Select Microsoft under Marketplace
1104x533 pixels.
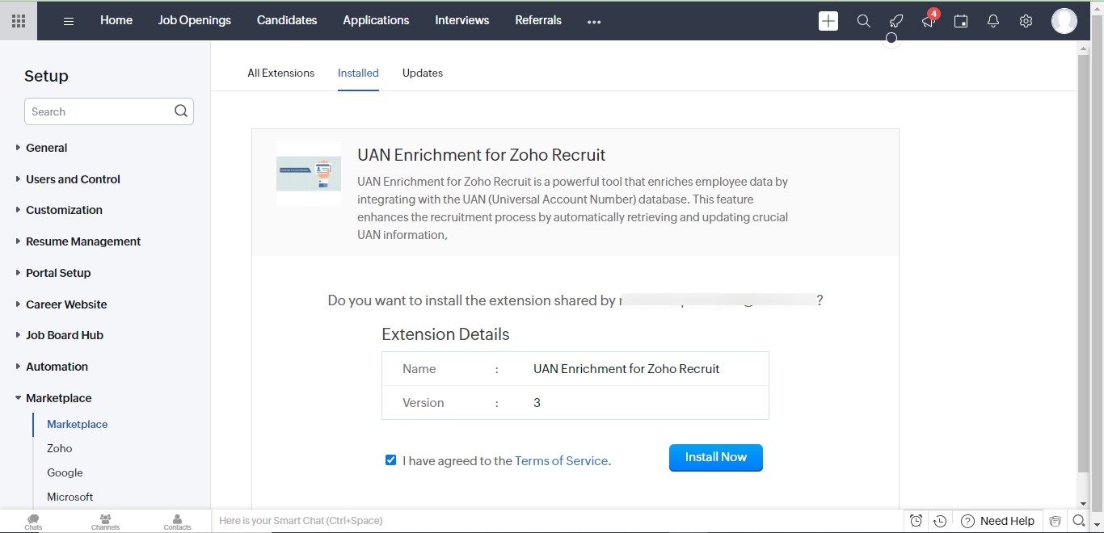tap(70, 497)
